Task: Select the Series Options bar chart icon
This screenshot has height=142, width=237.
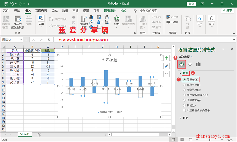Action: [198, 64]
